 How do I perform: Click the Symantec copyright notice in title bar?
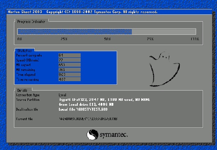tap(102, 12)
